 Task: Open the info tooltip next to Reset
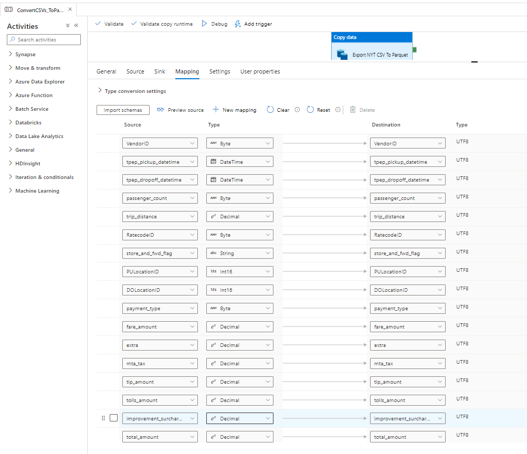(338, 110)
